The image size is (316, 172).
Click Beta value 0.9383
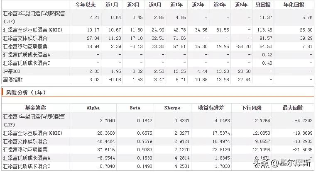pyautogui.click(x=145, y=150)
